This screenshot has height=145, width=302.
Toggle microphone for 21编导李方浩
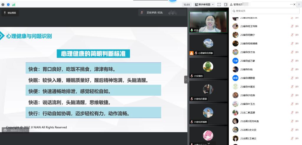[x=292, y=52]
